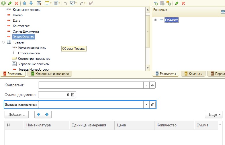
Task: Click the green add element icon
Action: pyautogui.click(x=3, y=3)
